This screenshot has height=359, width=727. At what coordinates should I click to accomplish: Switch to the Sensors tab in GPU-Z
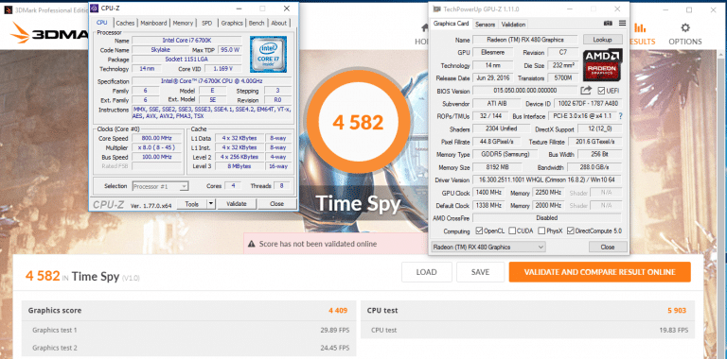(485, 24)
